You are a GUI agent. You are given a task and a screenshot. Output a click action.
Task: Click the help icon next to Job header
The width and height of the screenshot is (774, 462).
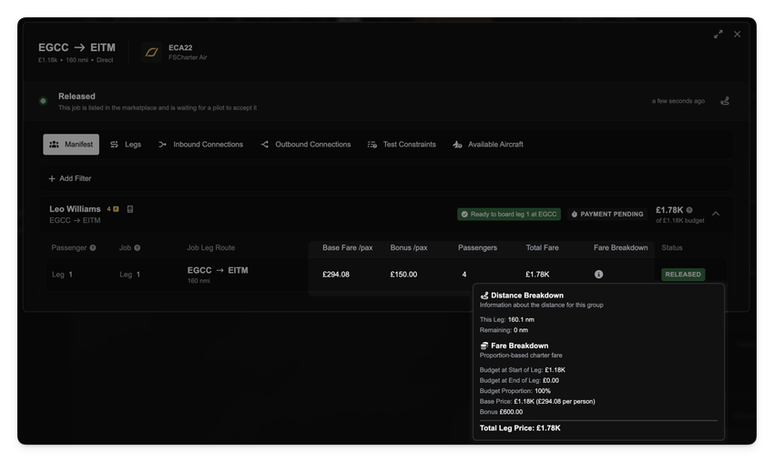(x=137, y=248)
